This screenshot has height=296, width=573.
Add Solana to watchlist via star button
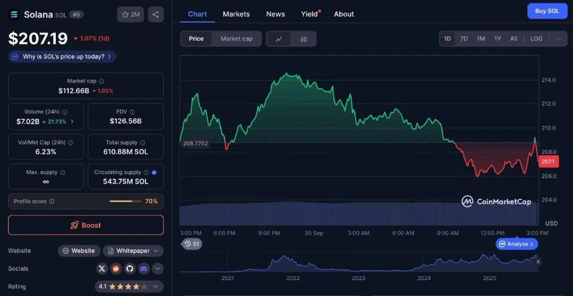point(131,14)
